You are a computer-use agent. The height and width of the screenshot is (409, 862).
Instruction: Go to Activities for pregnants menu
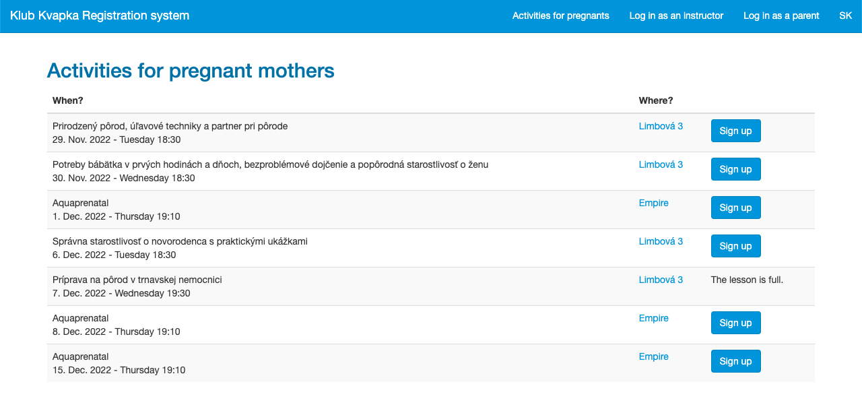560,15
